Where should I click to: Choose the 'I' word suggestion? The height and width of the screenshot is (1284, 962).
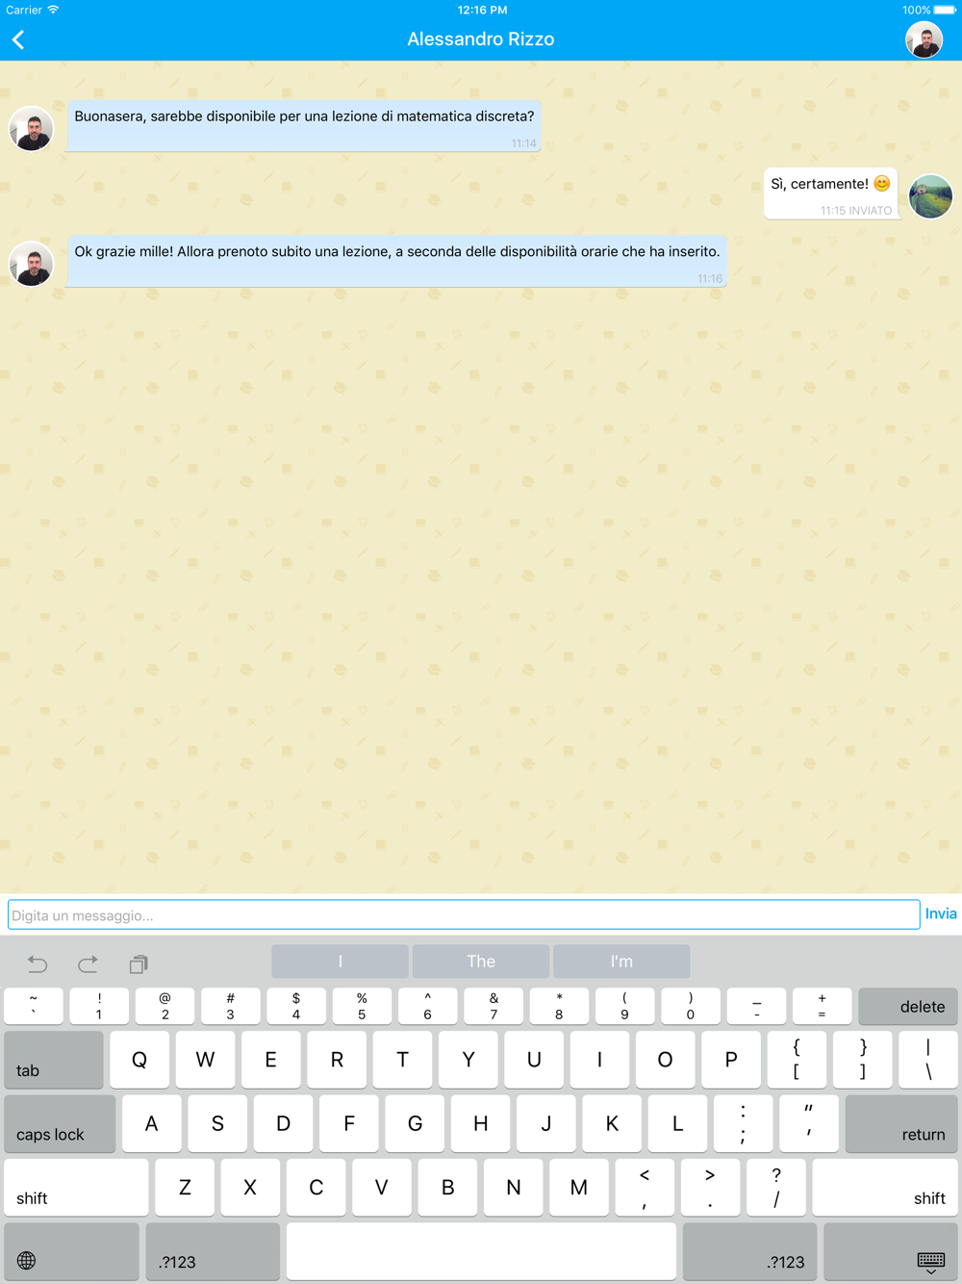[340, 962]
